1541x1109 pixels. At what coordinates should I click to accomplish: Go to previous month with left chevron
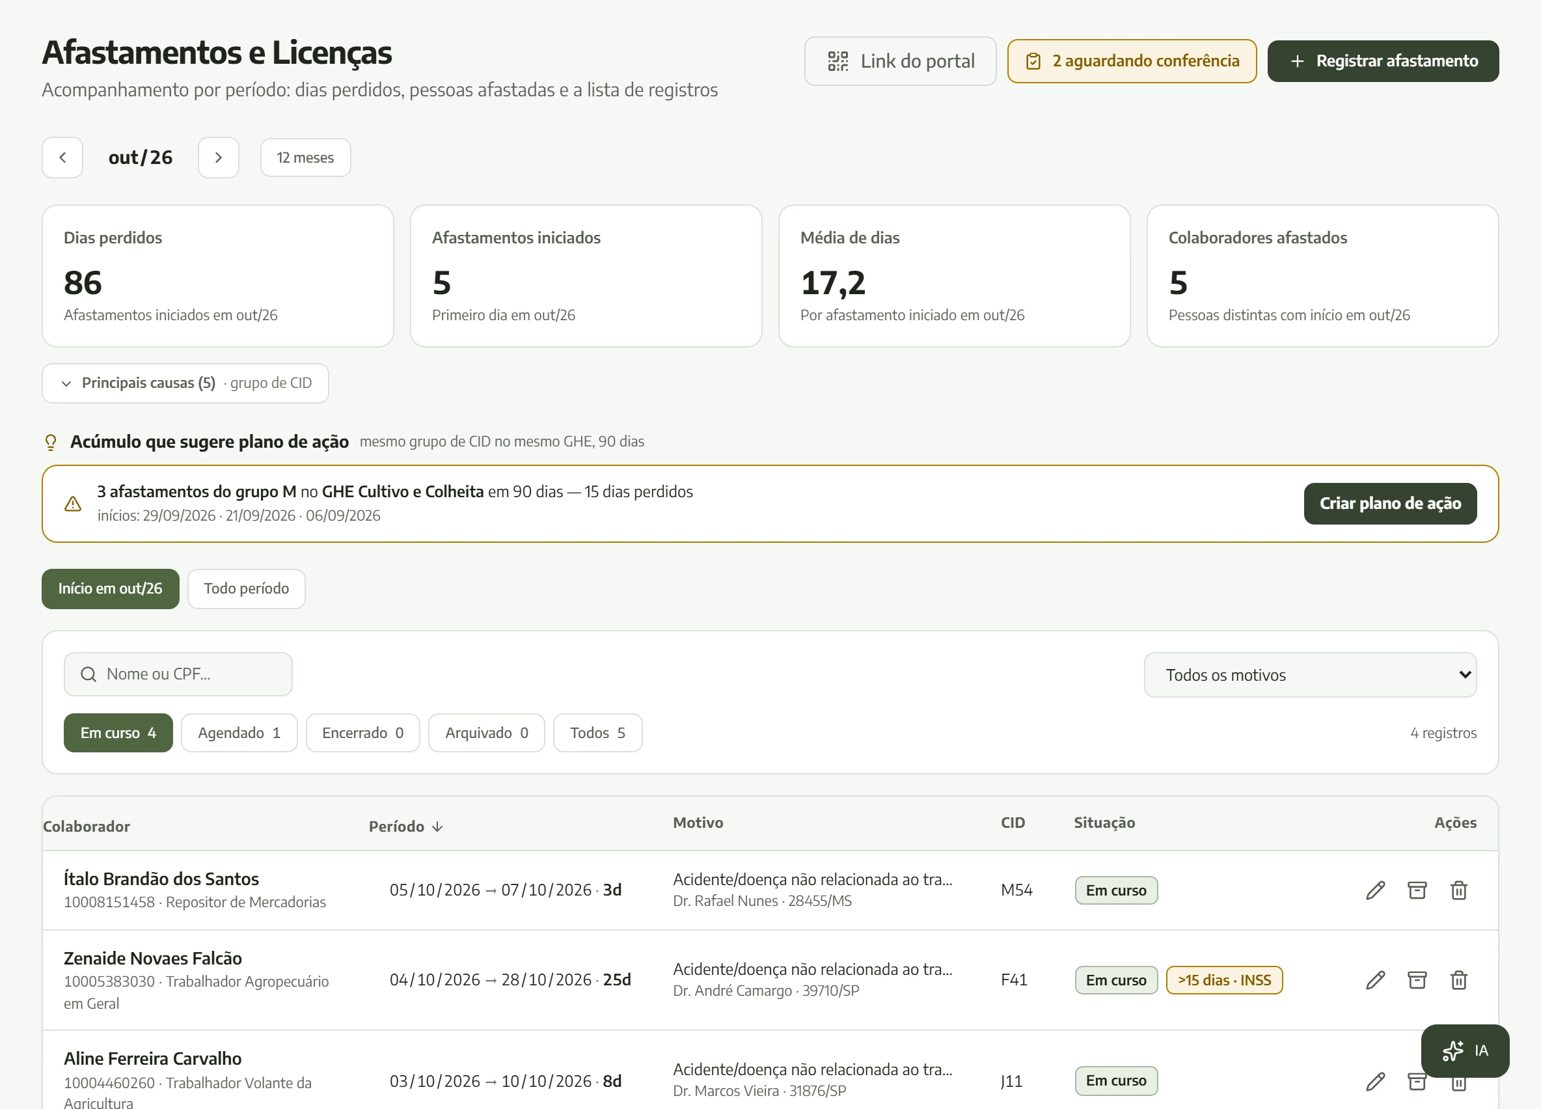(62, 157)
